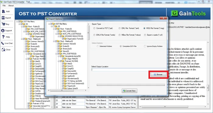Collapse Root - Public(0) node in dialog

[54, 29]
